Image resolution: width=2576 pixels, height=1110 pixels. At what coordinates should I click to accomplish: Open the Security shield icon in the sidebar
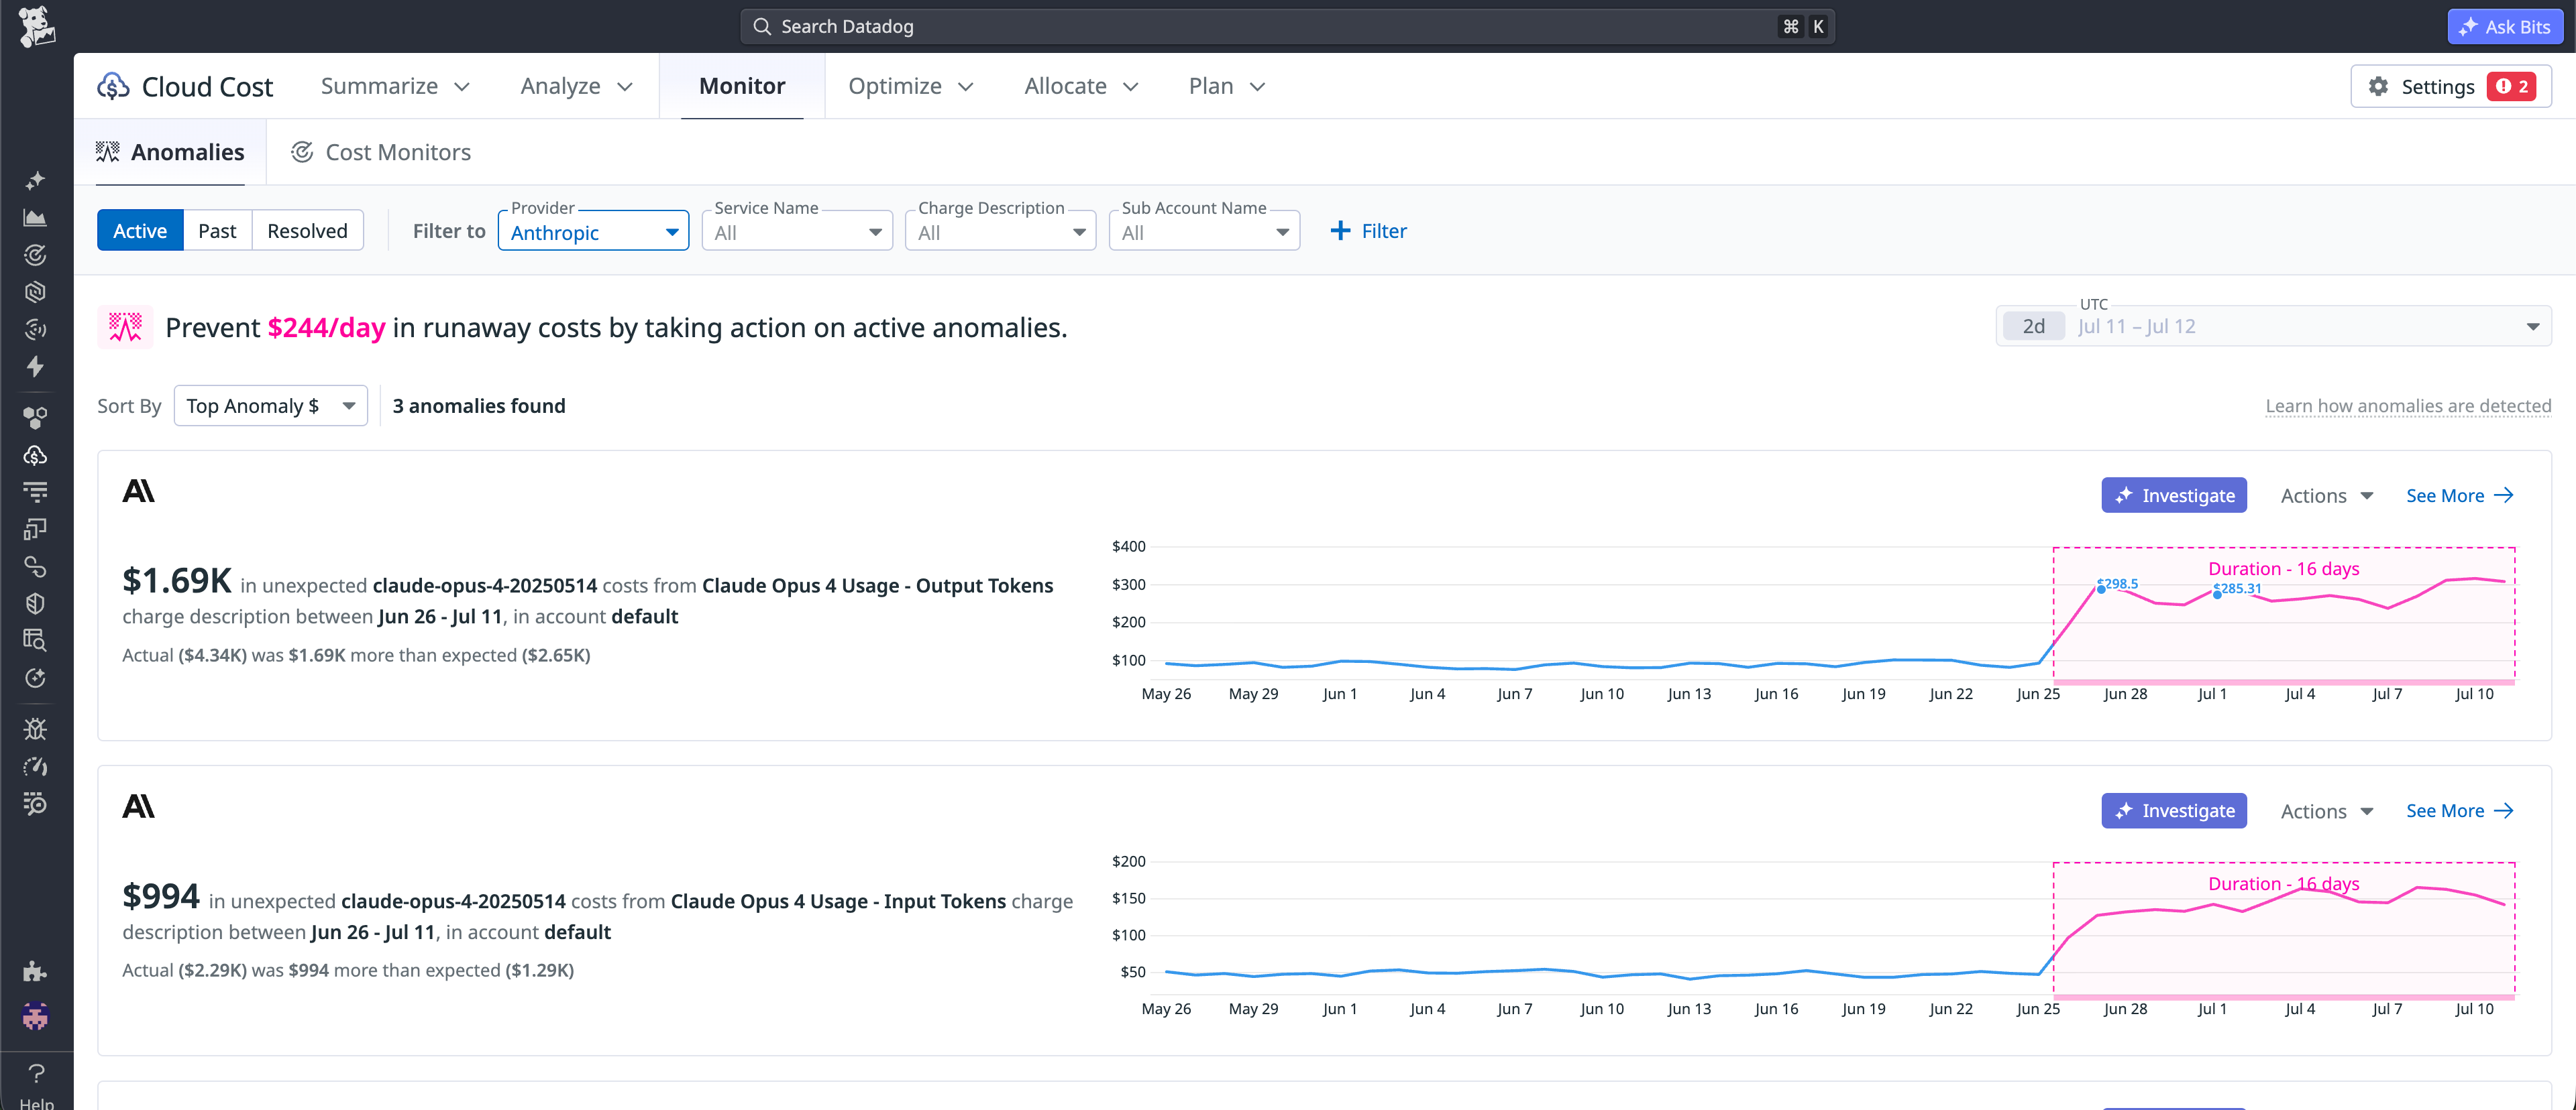pos(35,603)
